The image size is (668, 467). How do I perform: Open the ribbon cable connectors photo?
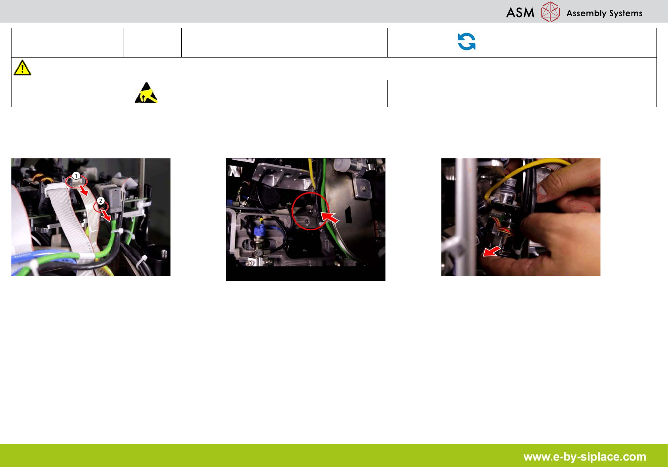click(91, 217)
